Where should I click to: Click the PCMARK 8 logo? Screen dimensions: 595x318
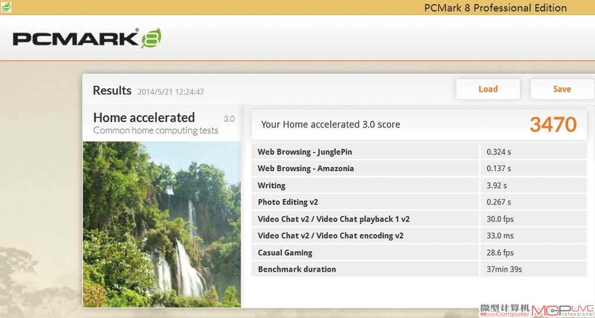click(x=87, y=38)
